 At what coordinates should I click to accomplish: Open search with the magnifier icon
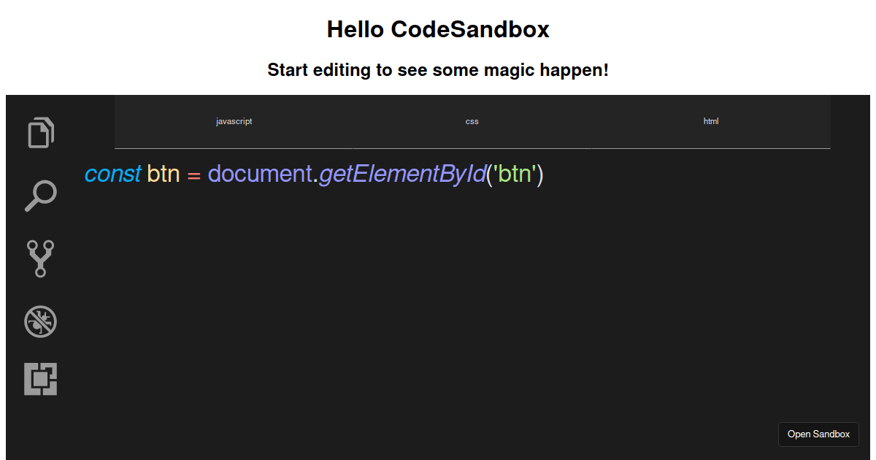click(x=40, y=195)
